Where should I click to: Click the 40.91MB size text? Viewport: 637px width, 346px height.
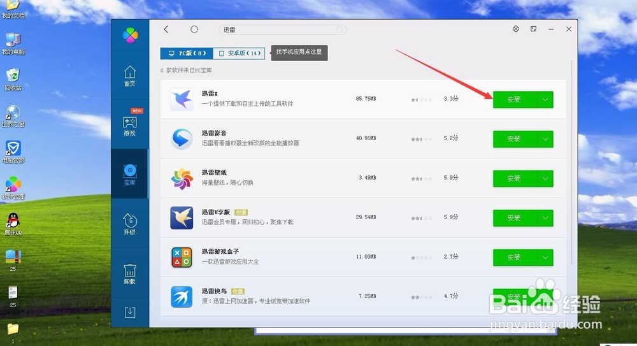[x=366, y=138]
